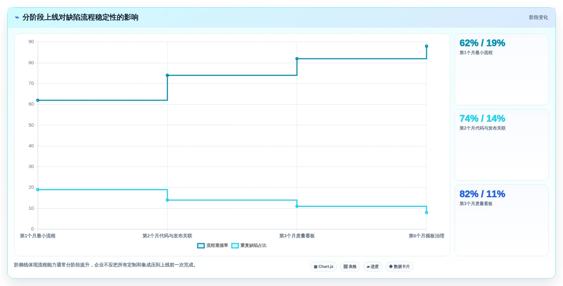The width and height of the screenshot is (563, 286).
Task: Click the x-axis label 第6个月模板治理
Action: point(427,236)
